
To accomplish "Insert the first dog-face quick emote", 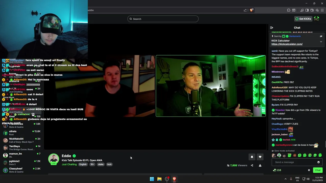I will click(x=274, y=155).
